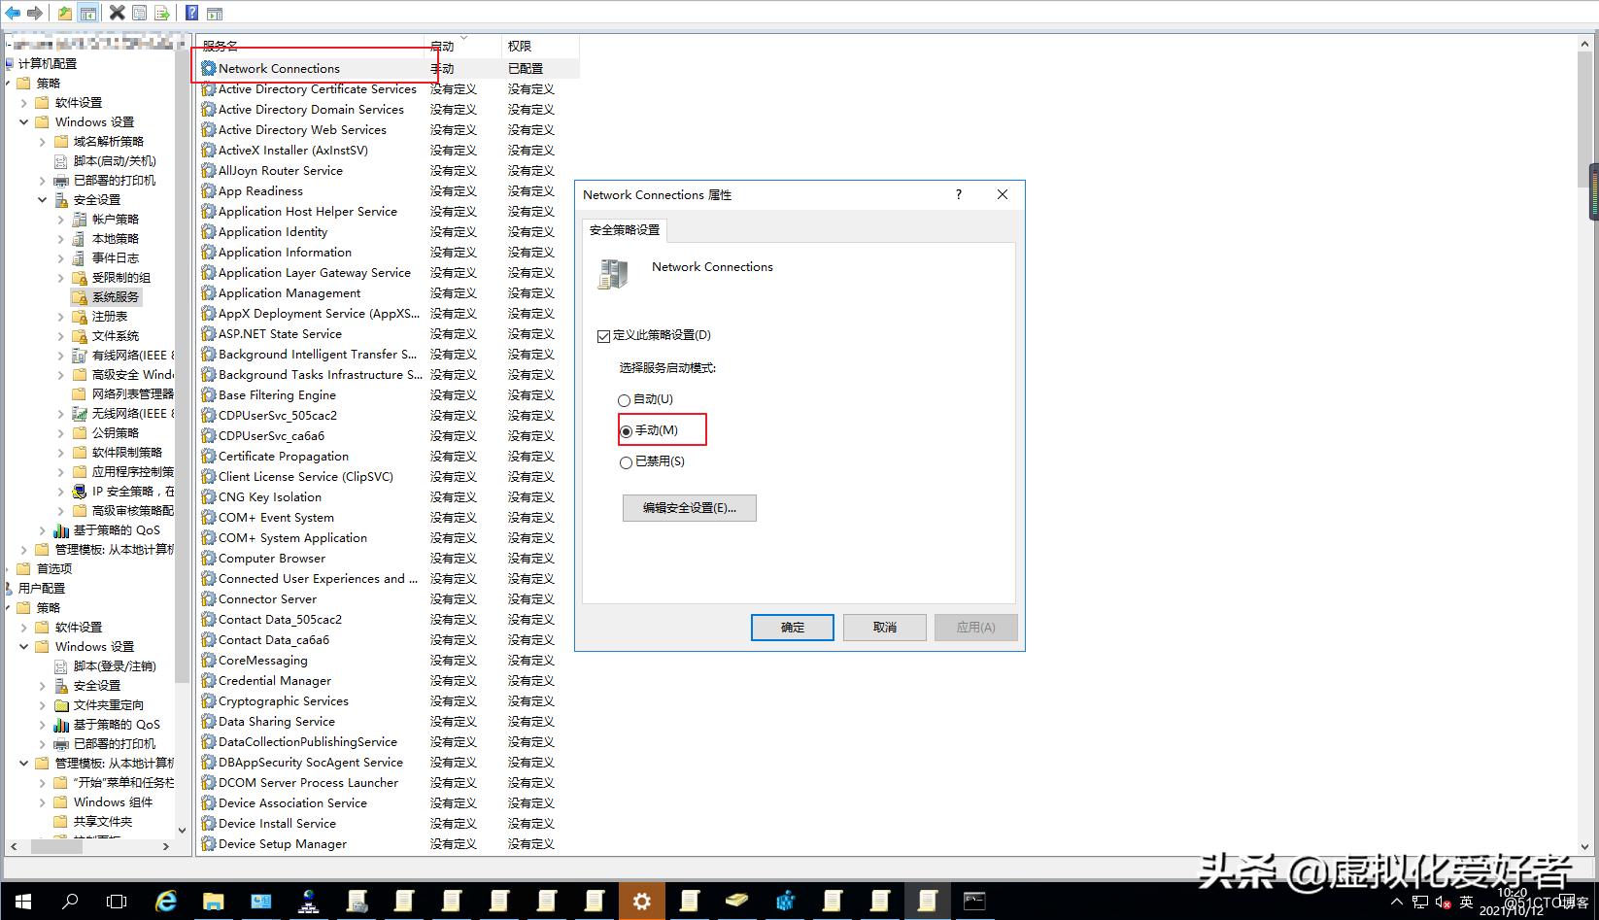Uncheck 定义此策略设置(D) checkbox

(604, 335)
